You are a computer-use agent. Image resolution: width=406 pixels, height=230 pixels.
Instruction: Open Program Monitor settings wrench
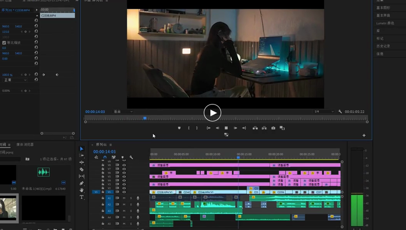[340, 112]
